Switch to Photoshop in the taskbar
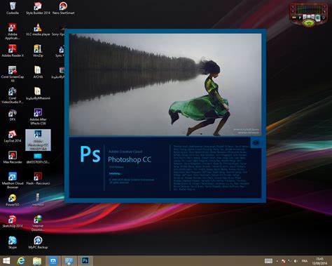This screenshot has width=332, height=266. (x=85, y=260)
